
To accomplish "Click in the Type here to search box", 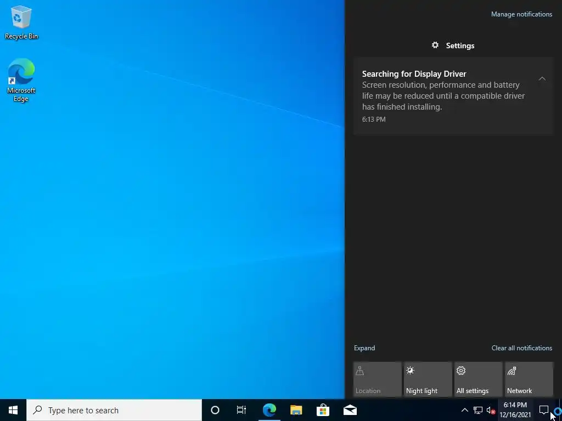I will pyautogui.click(x=114, y=410).
